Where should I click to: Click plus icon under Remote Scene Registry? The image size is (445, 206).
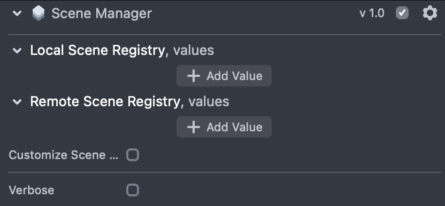coord(194,127)
